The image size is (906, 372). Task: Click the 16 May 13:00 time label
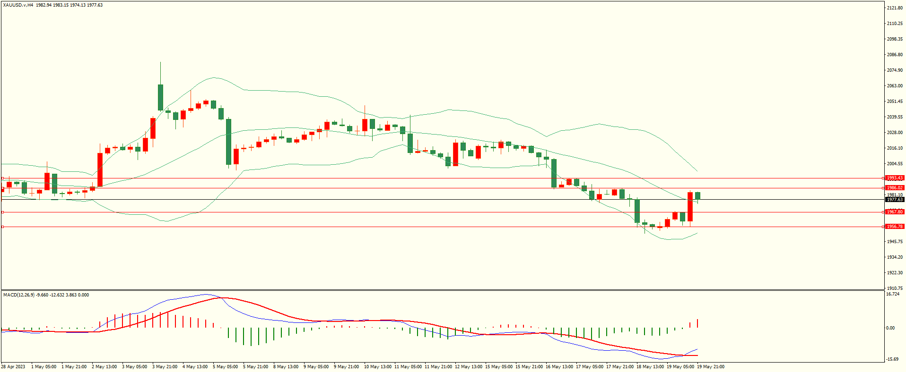[x=559, y=367]
